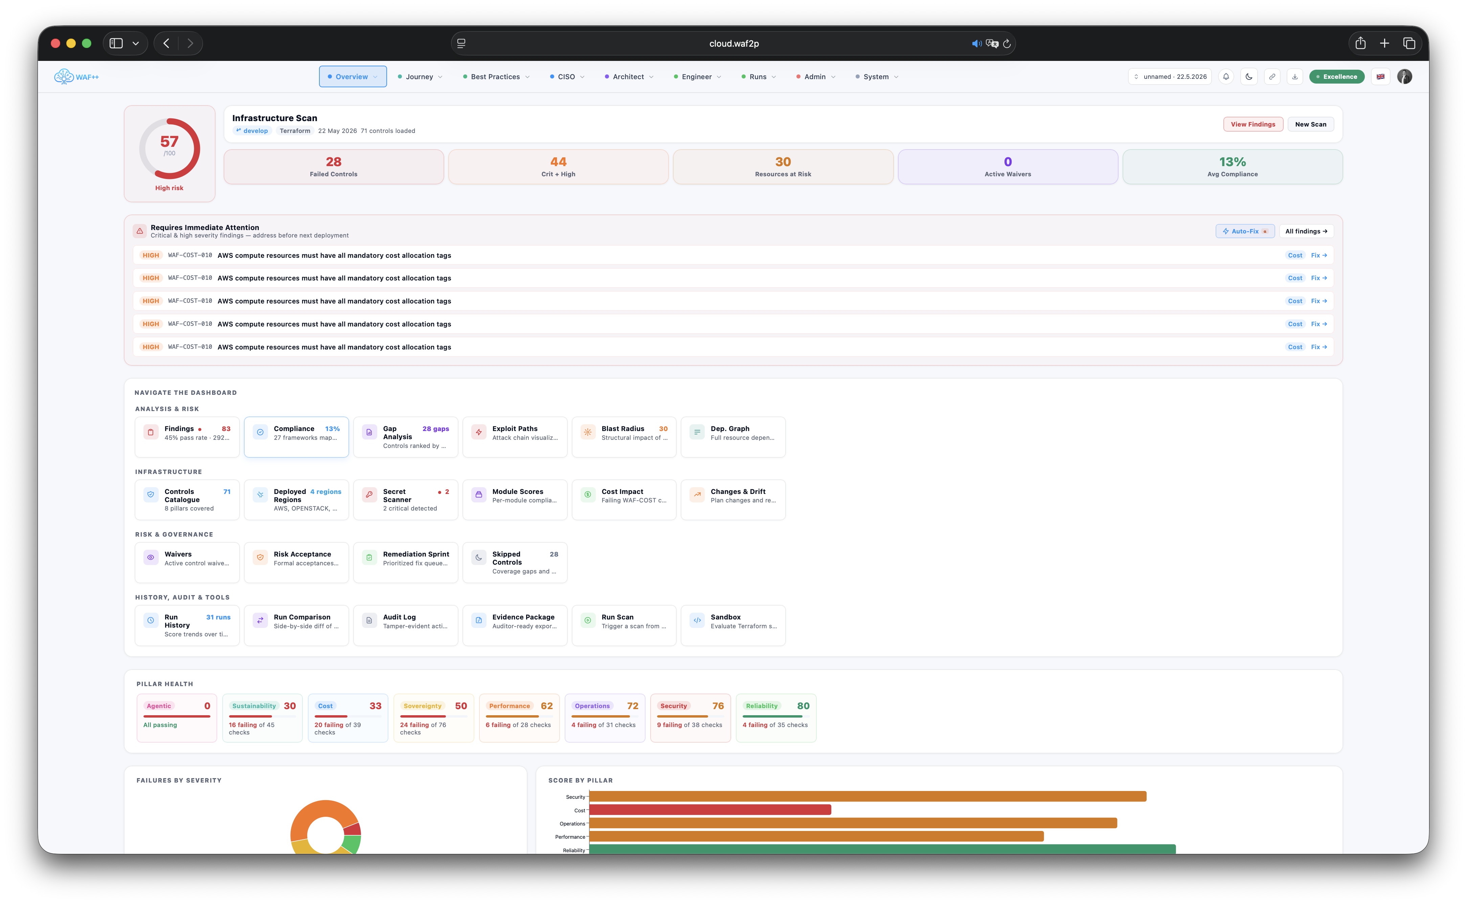The height and width of the screenshot is (904, 1467).
Task: Reload the page
Action: tap(1007, 44)
